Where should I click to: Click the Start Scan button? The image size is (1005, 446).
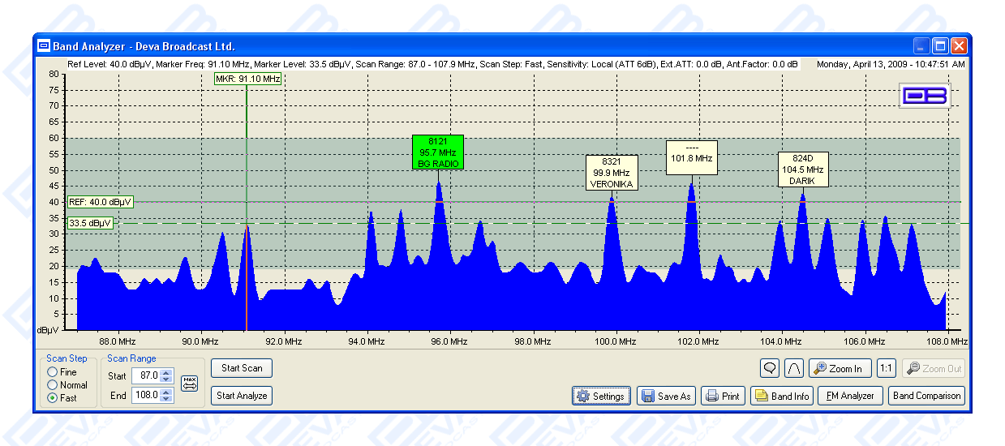click(x=242, y=368)
